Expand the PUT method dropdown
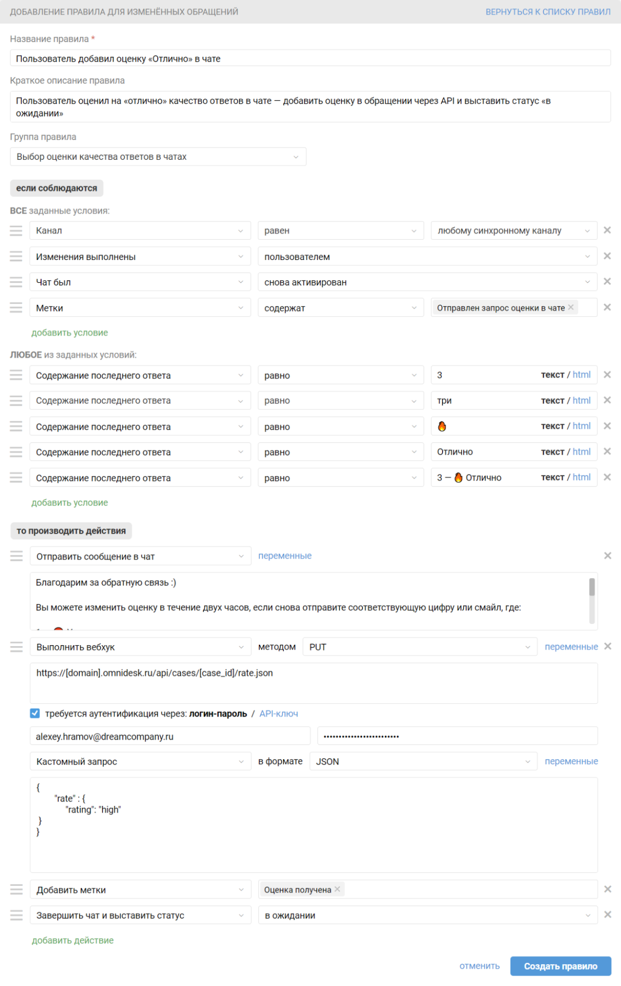Screen dimensions: 621x986 point(420,647)
